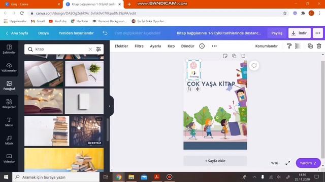Select the open book with lights photo

pos(44,101)
